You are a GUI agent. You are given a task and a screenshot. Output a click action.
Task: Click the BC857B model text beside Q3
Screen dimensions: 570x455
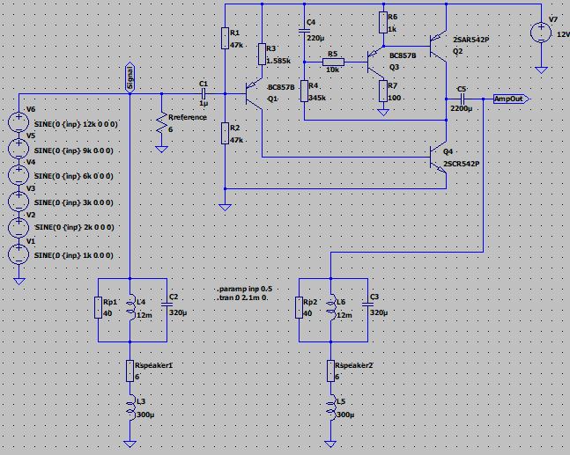pos(403,56)
